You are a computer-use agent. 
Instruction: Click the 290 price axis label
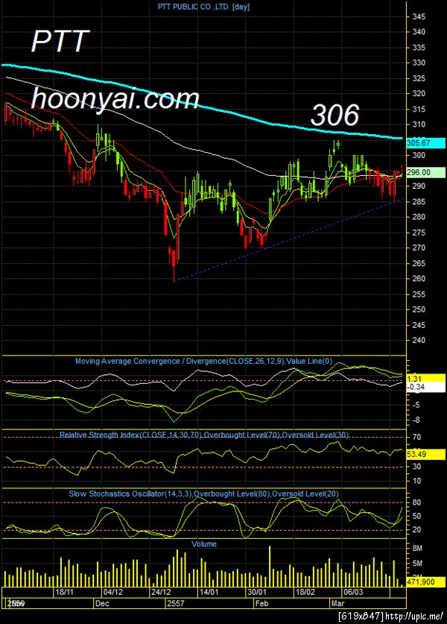click(419, 186)
